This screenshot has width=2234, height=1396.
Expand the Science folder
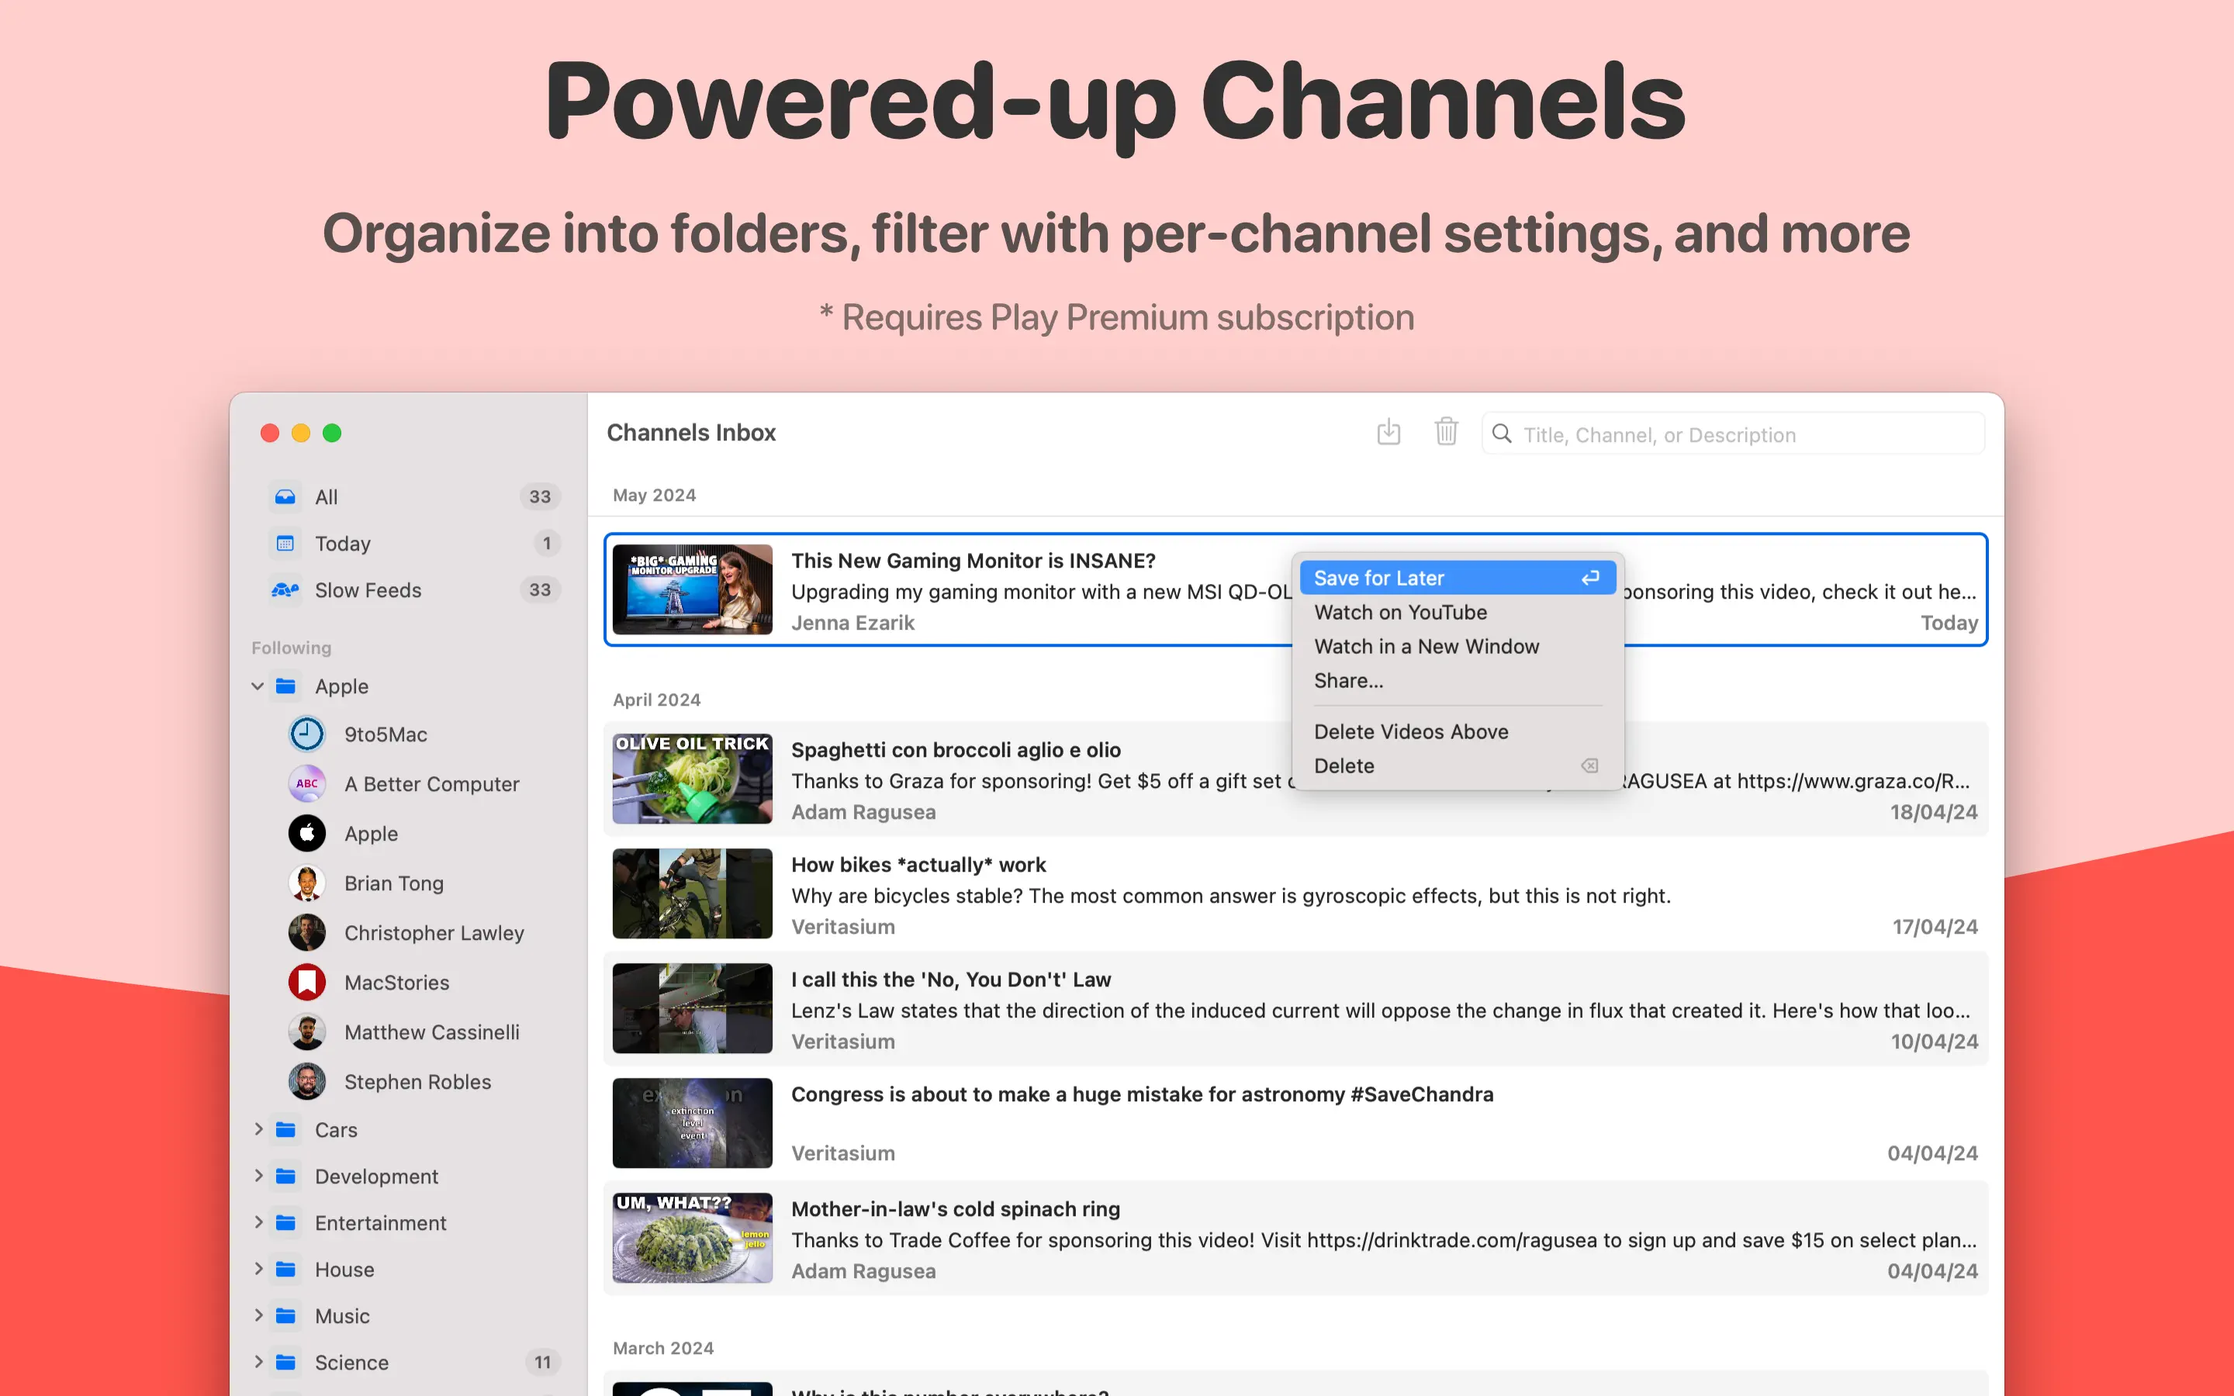[258, 1362]
